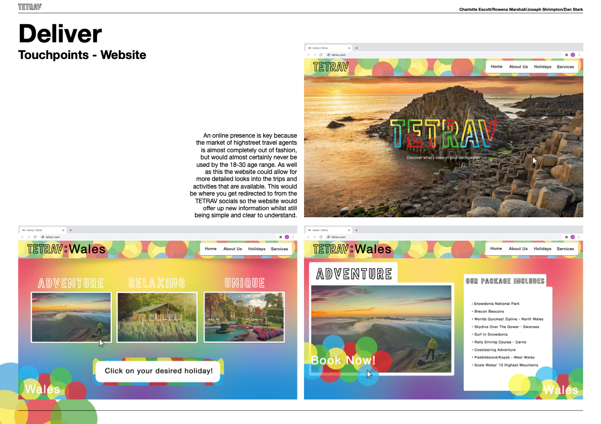Open the three-dot menu in the homepage browser

[579, 55]
